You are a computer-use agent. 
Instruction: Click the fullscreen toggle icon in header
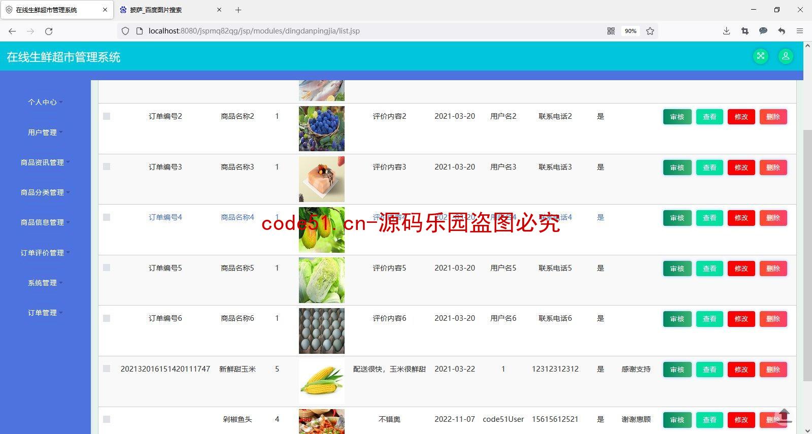pyautogui.click(x=760, y=56)
